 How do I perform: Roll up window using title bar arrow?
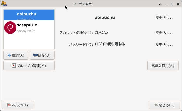point(160,4)
